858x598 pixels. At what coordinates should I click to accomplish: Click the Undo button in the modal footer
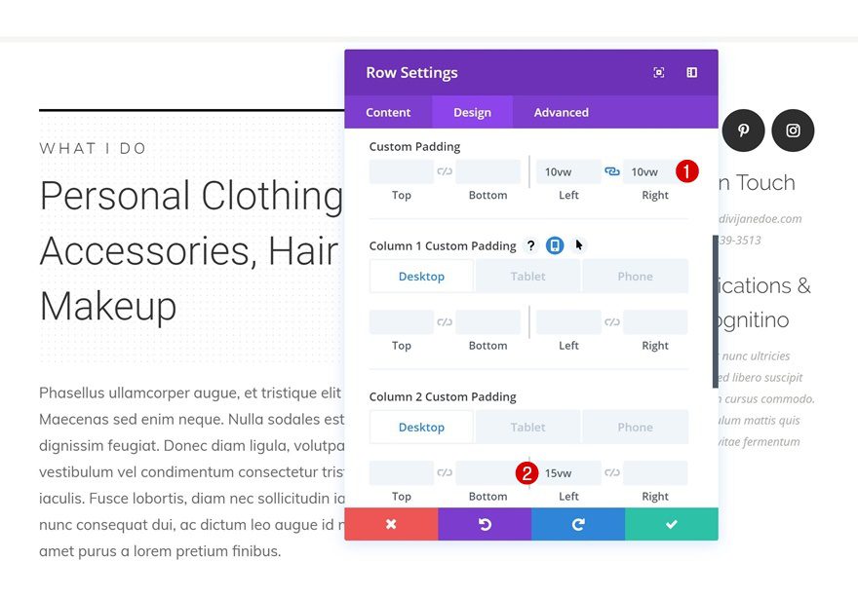[x=485, y=523]
